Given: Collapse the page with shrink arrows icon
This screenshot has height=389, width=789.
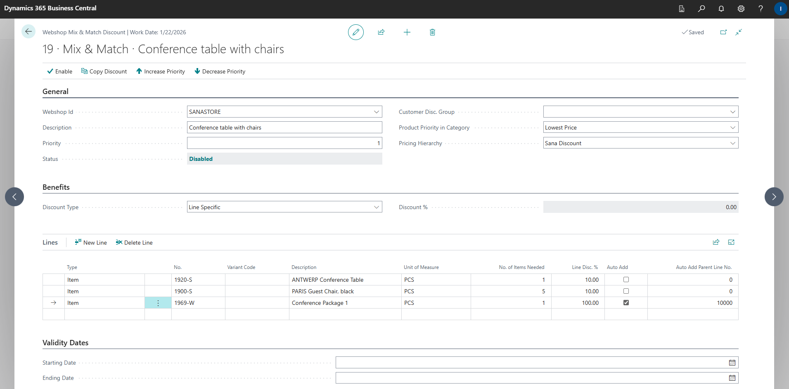Looking at the screenshot, I should 739,32.
